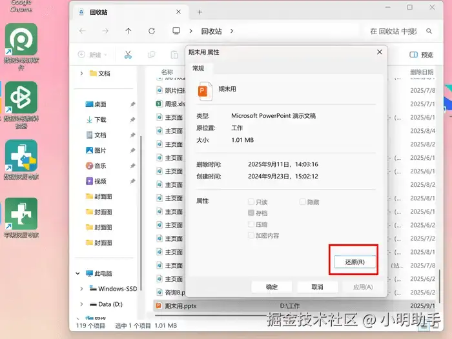Click the search magnifier icon in Recycle Bin
The width and height of the screenshot is (452, 339).
429,31
